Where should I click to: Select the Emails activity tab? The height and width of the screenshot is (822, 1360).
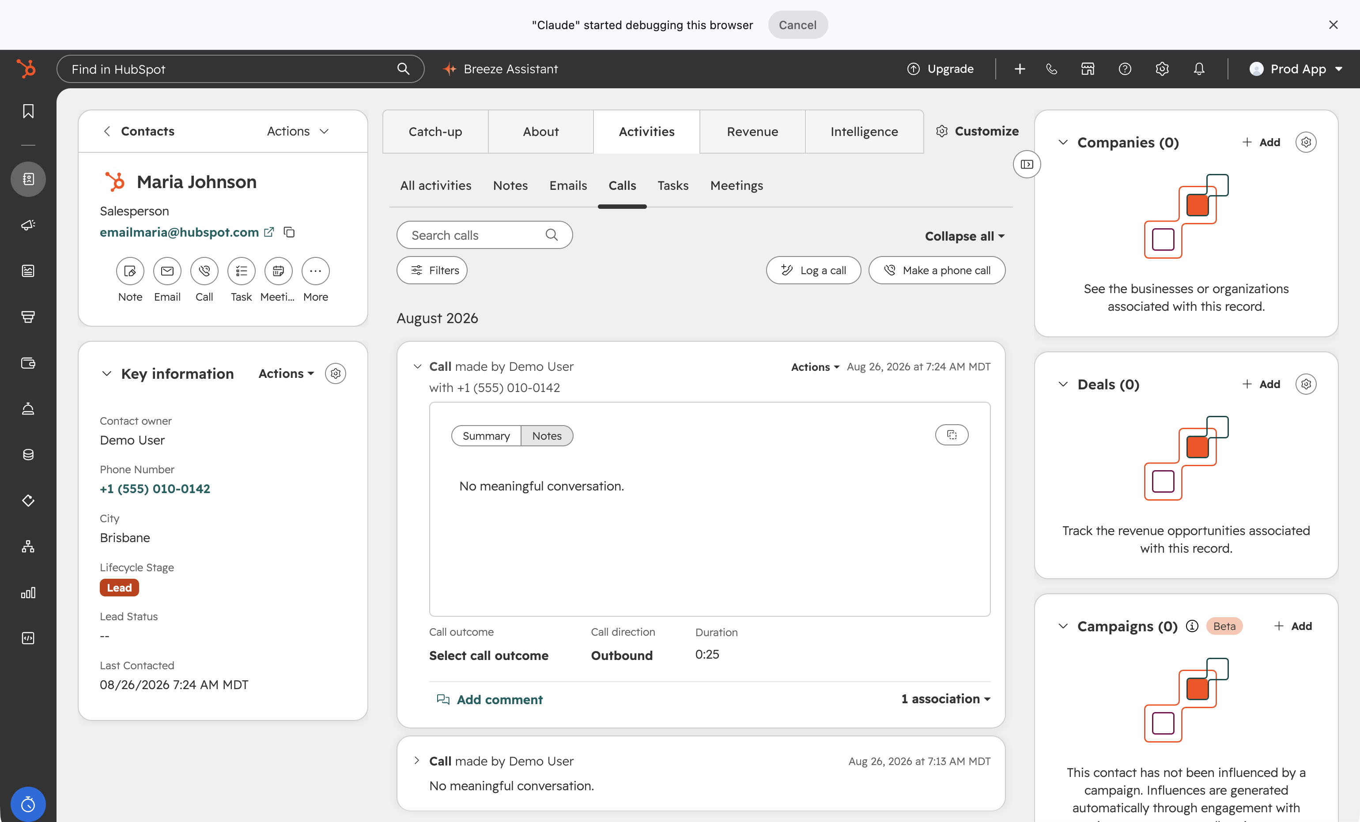click(x=568, y=185)
